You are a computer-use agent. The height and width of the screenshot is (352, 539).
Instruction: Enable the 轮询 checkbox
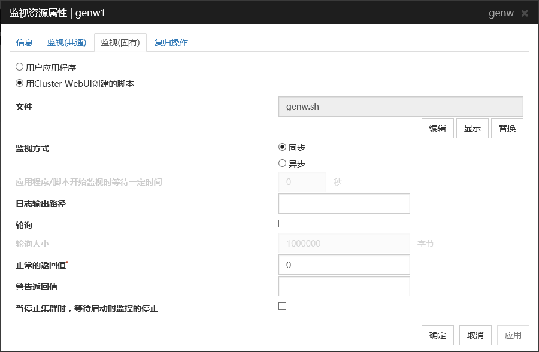coord(283,224)
